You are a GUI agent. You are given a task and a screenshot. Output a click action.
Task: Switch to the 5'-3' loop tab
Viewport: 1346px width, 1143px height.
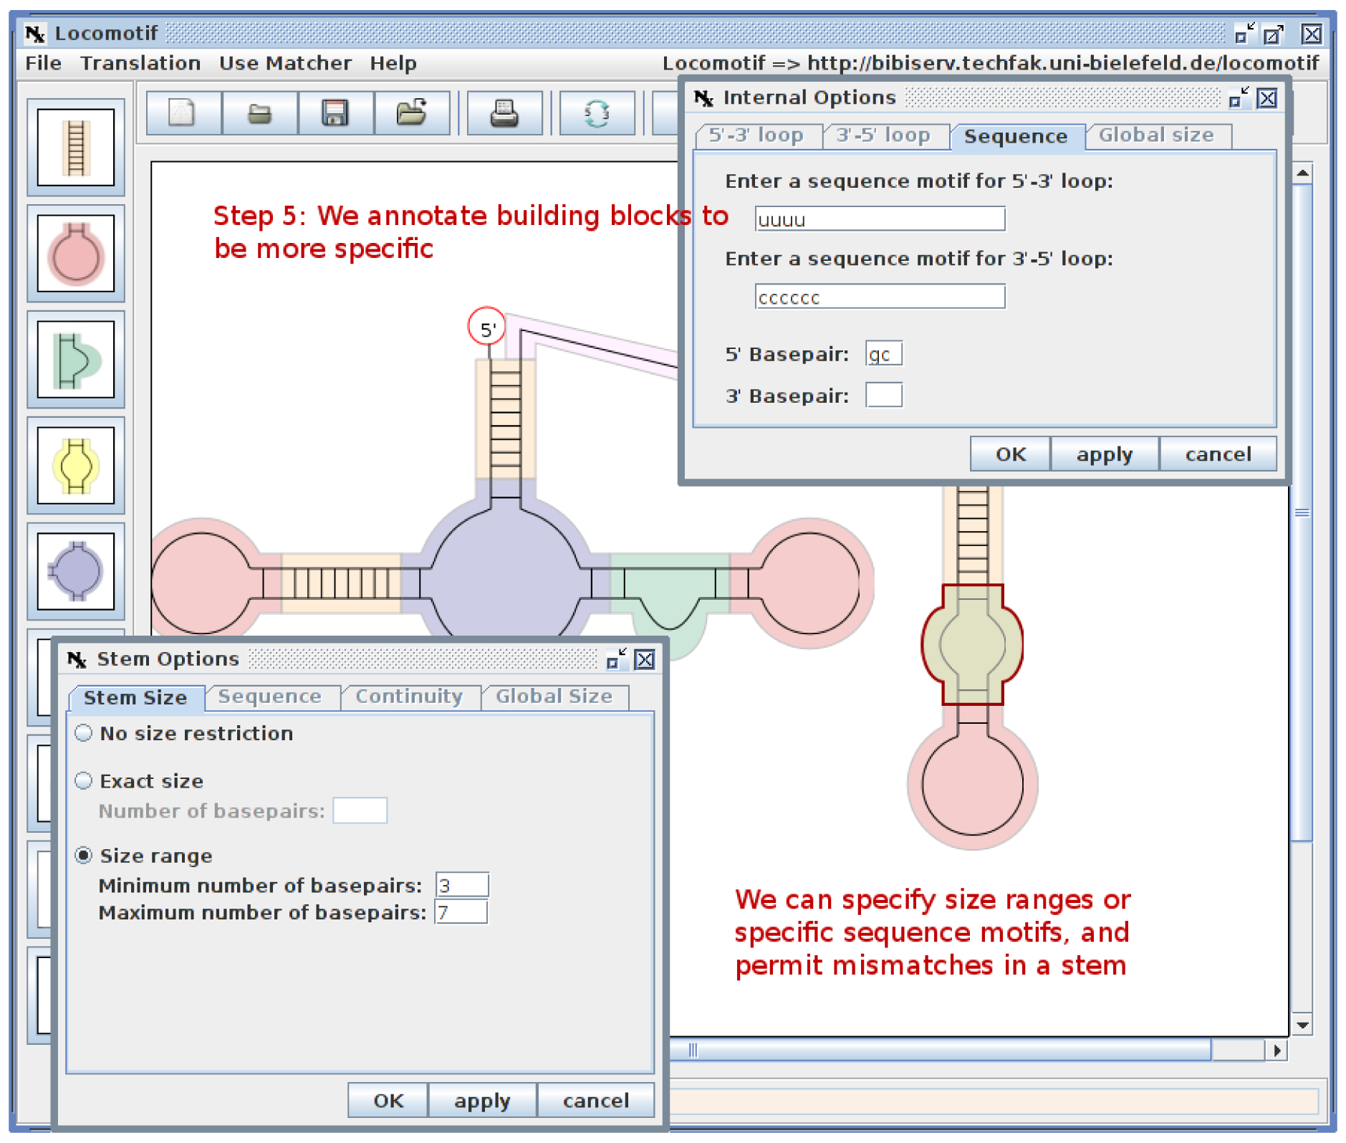point(757,135)
